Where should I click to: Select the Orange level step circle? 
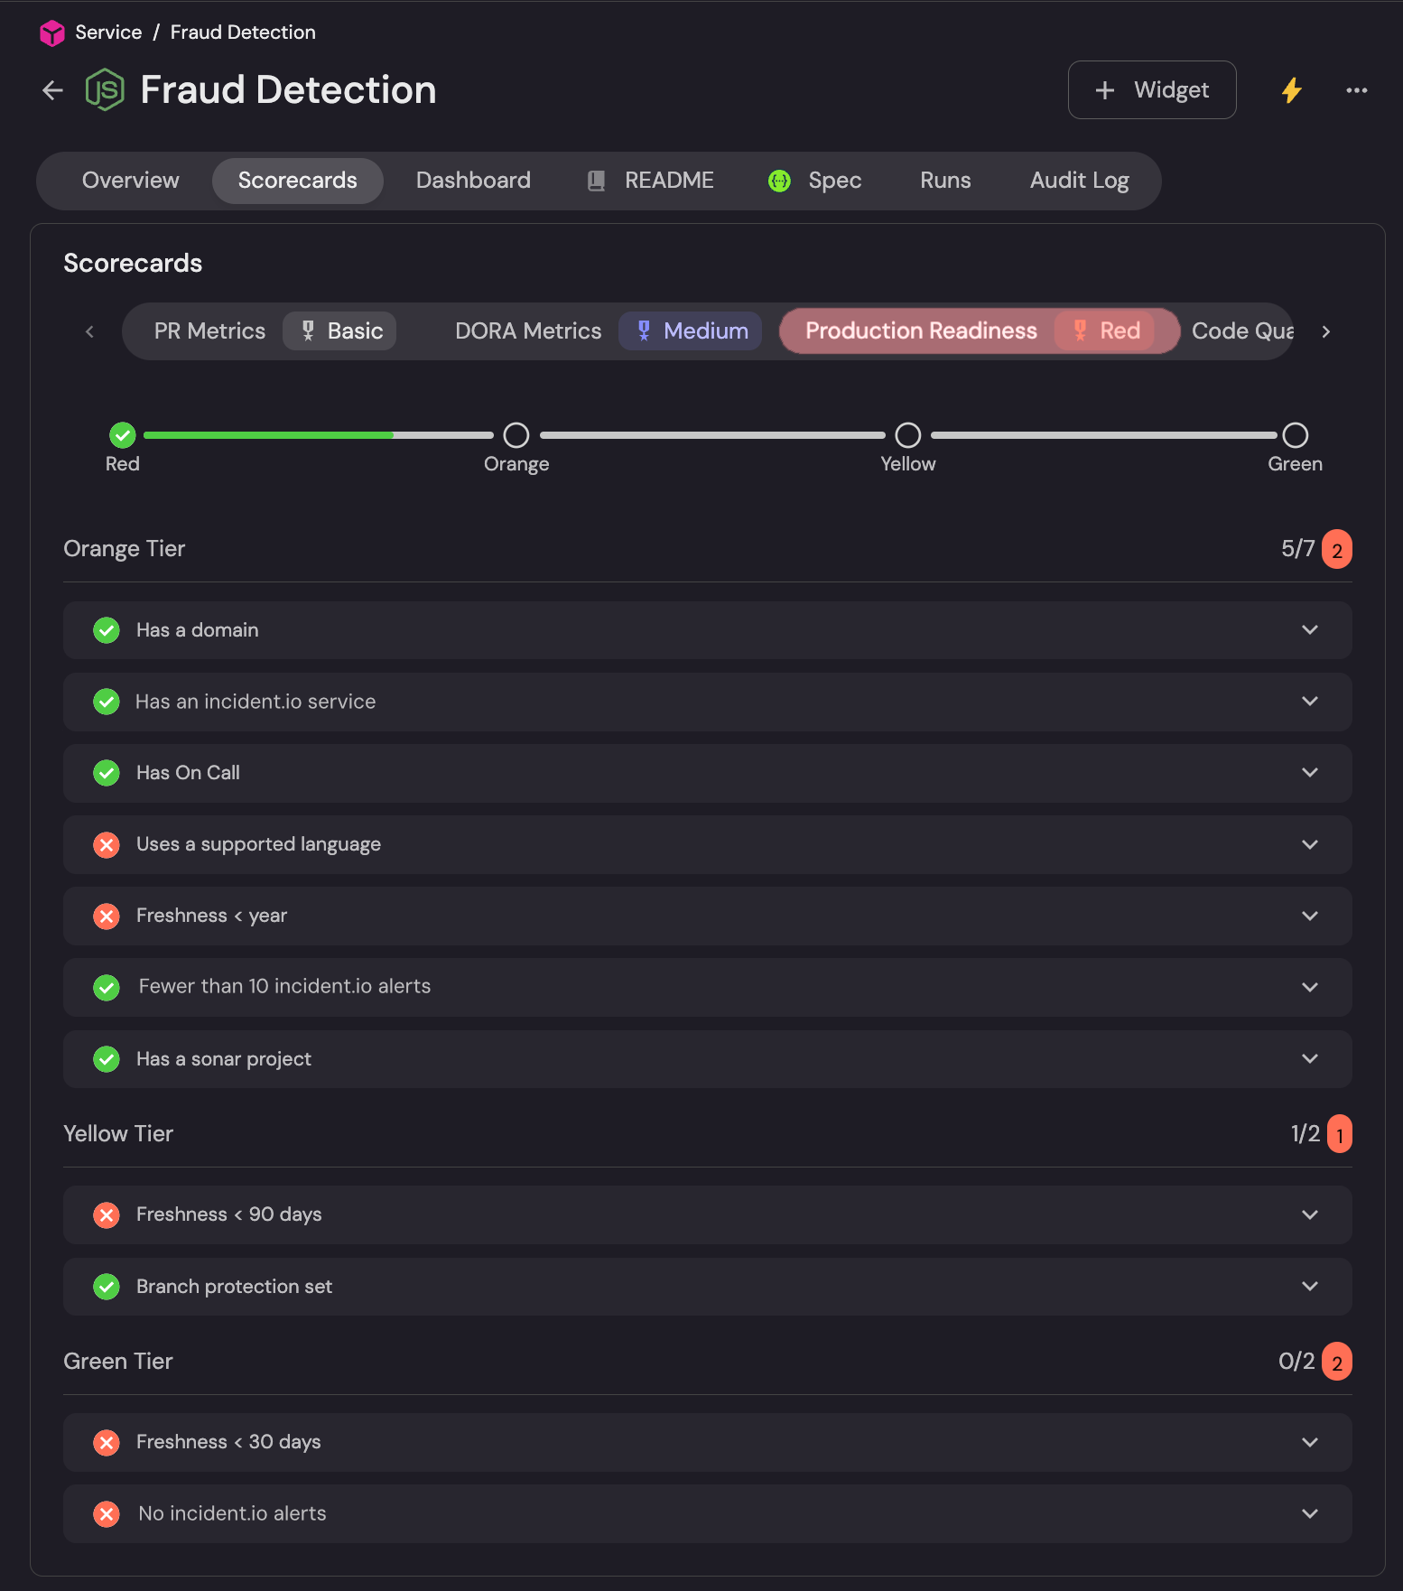(x=516, y=435)
